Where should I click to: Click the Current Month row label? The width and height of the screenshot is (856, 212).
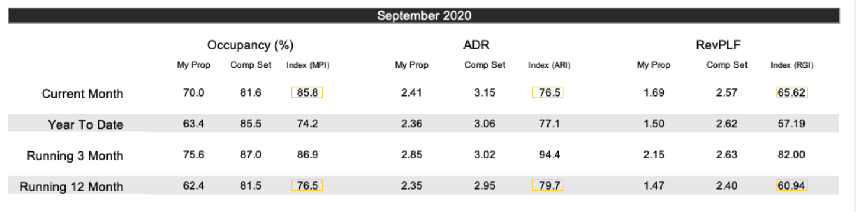click(x=83, y=94)
